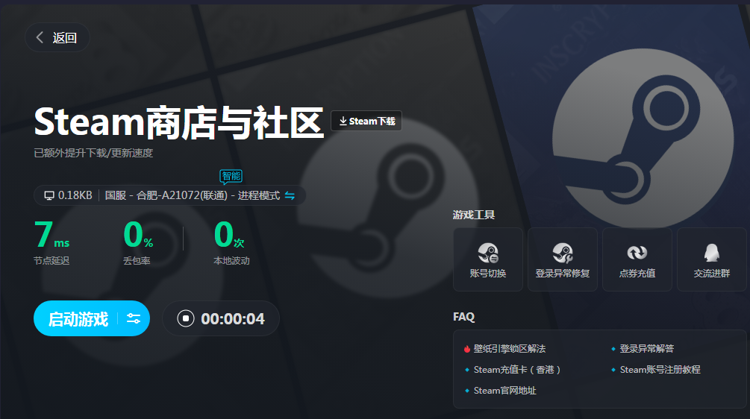
Task: Click the switch arrows icon beside 进程模式
Action: click(x=290, y=195)
